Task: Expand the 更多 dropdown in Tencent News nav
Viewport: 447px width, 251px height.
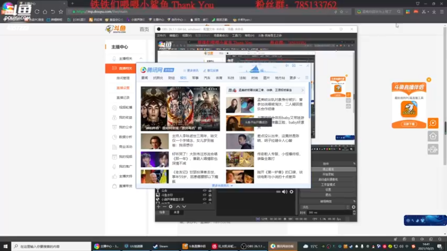Action: (295, 78)
